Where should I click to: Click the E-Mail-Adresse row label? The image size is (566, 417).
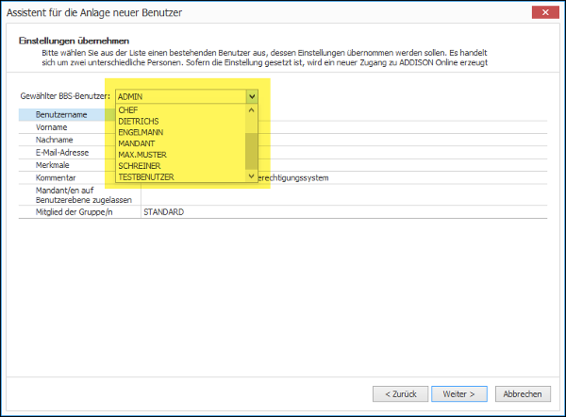62,152
